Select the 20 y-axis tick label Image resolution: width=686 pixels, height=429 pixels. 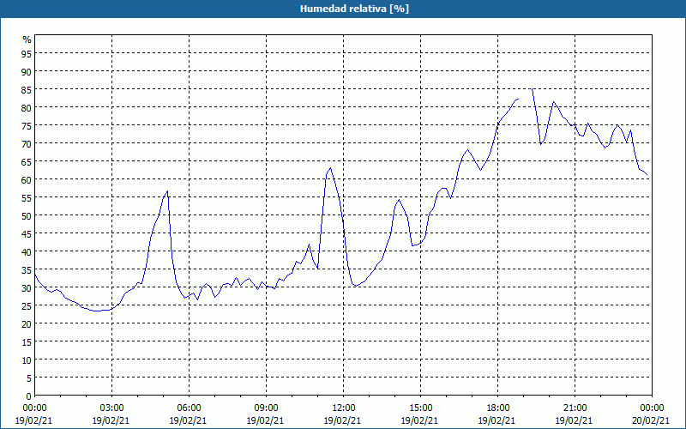tap(27, 323)
